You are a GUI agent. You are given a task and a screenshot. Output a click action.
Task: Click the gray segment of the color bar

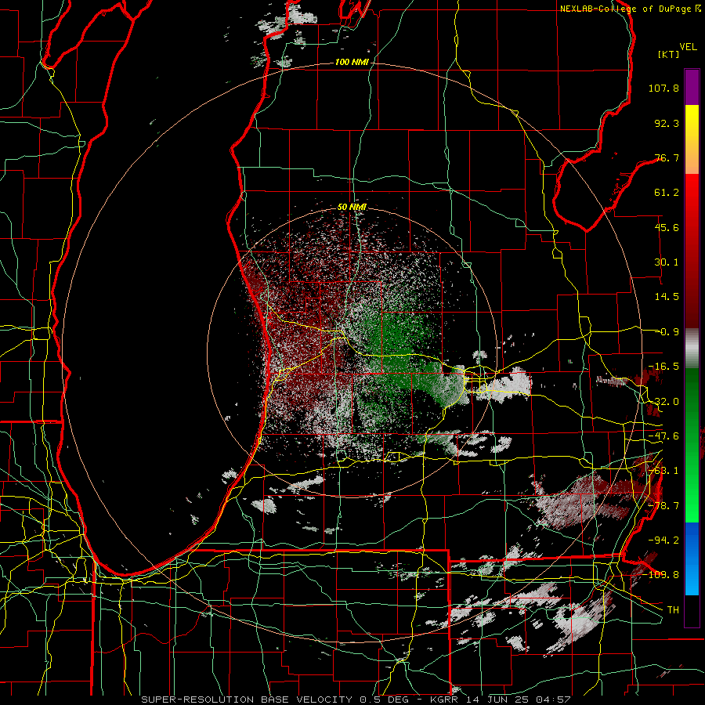[x=692, y=349]
